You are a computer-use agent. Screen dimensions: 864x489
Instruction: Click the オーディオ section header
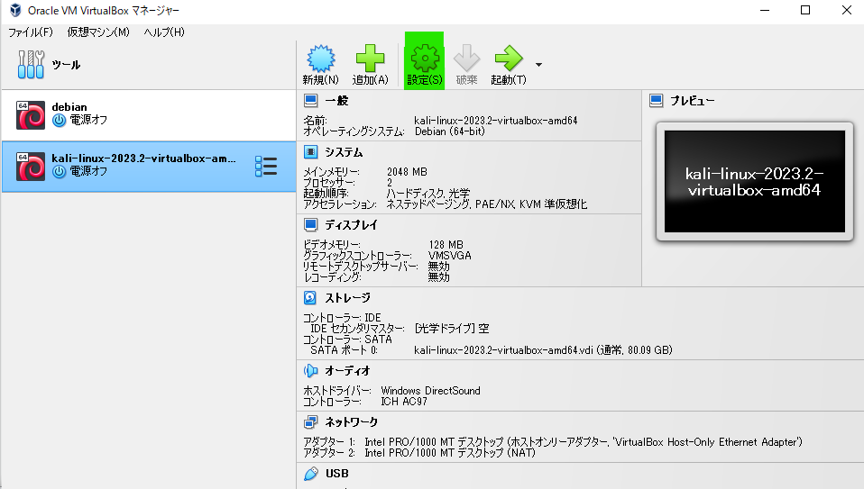click(348, 371)
